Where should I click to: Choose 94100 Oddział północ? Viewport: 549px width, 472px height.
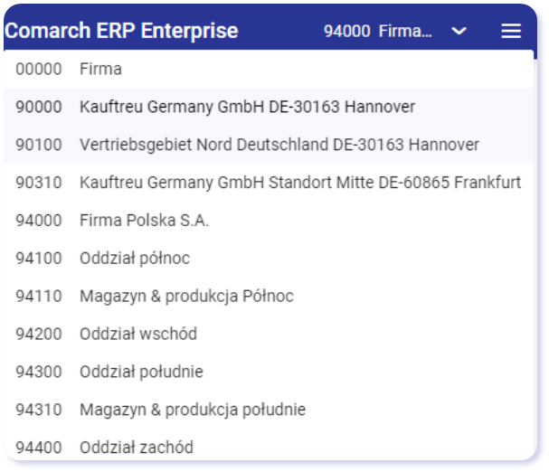click(269, 258)
